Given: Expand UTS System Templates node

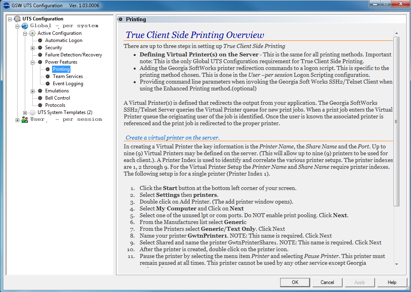Looking at the screenshot, I should click(x=25, y=112).
